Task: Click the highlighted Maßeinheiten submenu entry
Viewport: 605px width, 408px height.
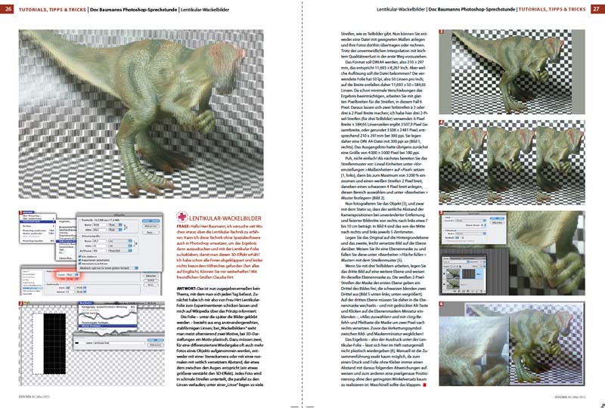Action: coord(67,241)
